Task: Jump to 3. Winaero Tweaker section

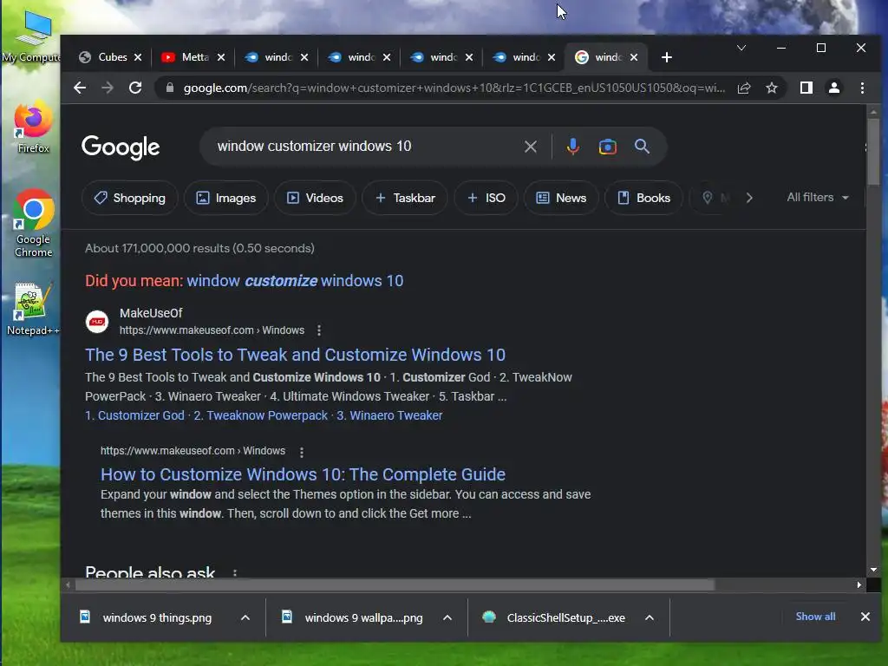Action: (389, 415)
